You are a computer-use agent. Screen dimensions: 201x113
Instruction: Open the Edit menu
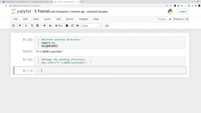tap(25, 19)
